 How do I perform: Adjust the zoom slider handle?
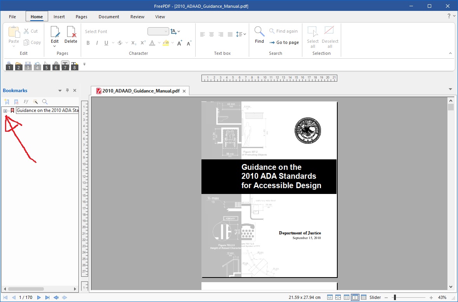click(x=395, y=298)
